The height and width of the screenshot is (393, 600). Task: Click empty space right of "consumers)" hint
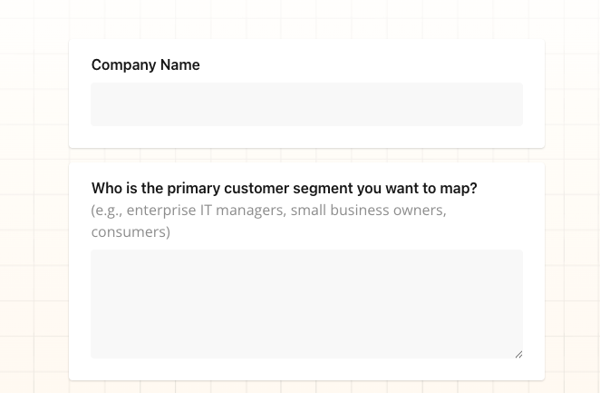click(x=344, y=232)
